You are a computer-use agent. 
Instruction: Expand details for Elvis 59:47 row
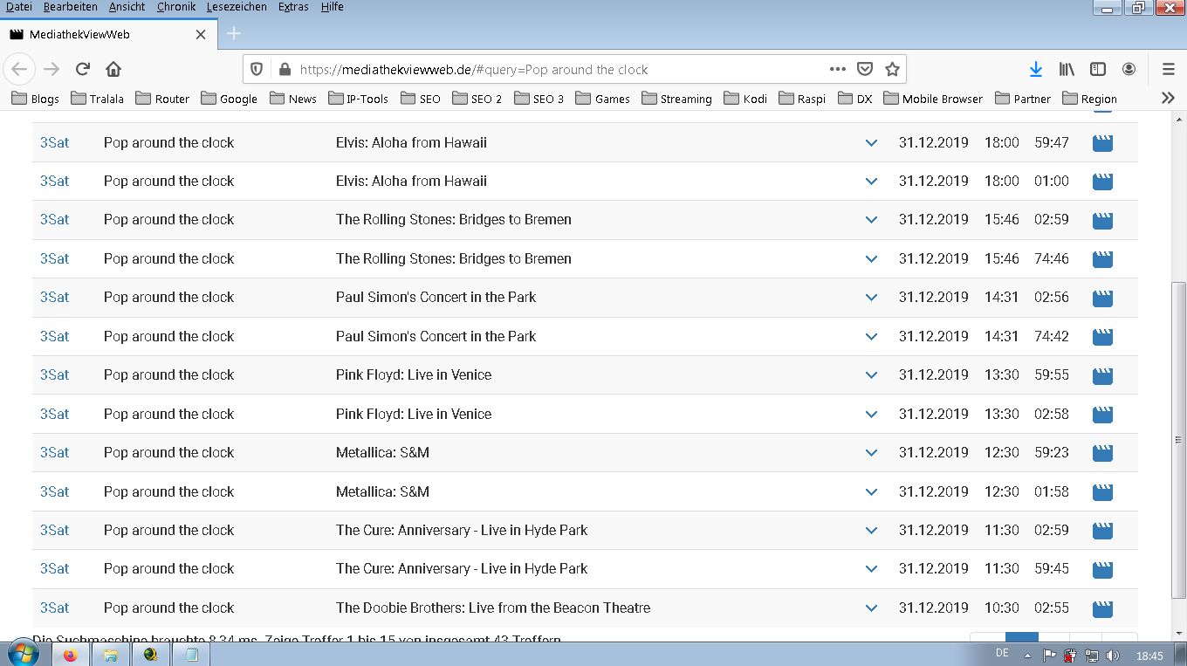click(x=871, y=143)
